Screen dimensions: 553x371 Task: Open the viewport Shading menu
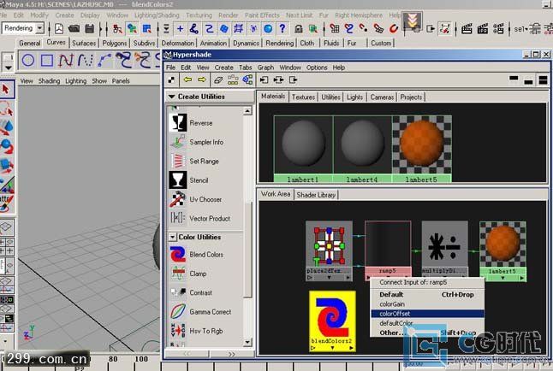tap(49, 80)
